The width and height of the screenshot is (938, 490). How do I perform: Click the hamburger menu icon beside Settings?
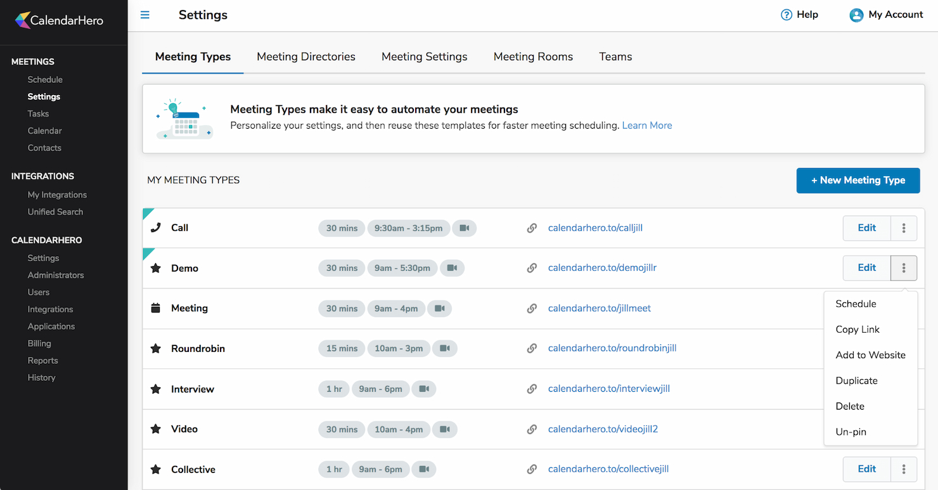click(145, 15)
